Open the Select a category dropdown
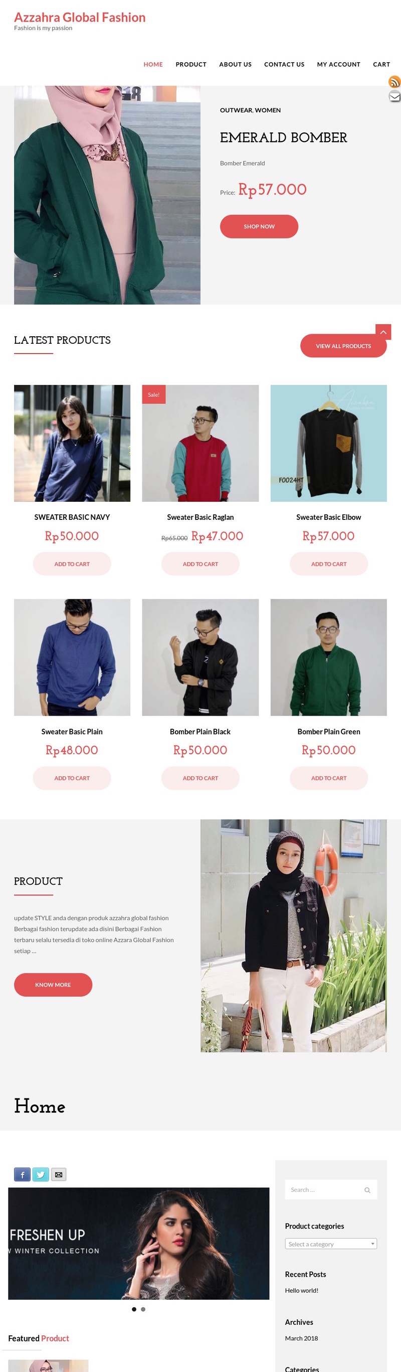Viewport: 401px width, 1372px height. [331, 1244]
